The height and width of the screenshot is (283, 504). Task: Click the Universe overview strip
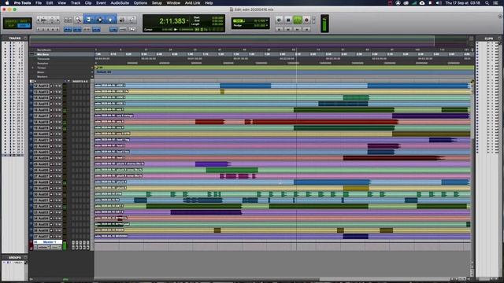(248, 42)
